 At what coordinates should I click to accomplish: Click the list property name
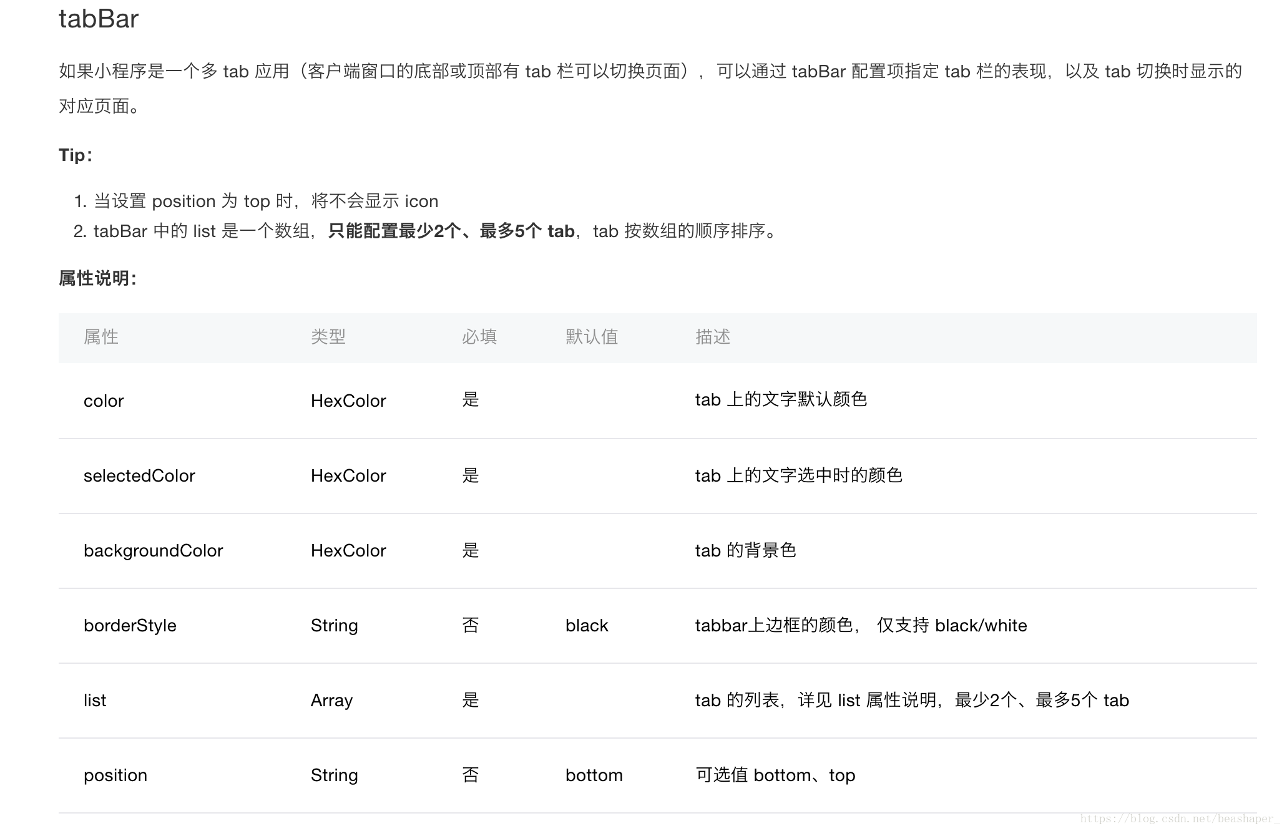coord(95,701)
